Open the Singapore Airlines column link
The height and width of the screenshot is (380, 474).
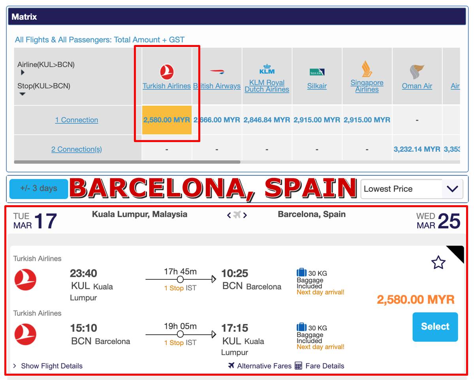tap(367, 86)
